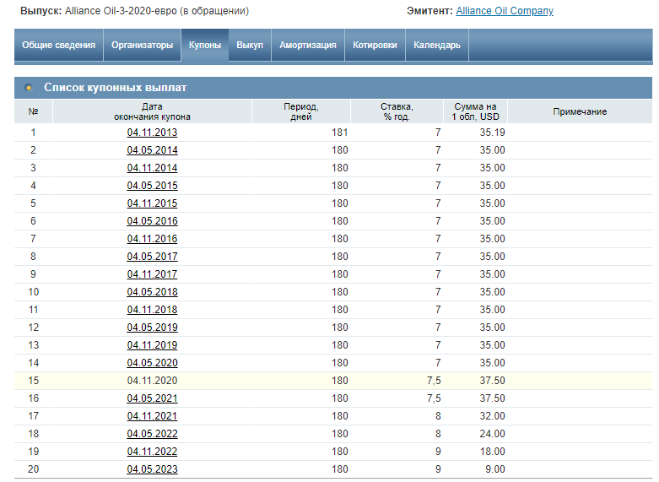
Task: Click the Ставка, % год. column header
Action: coord(397,111)
